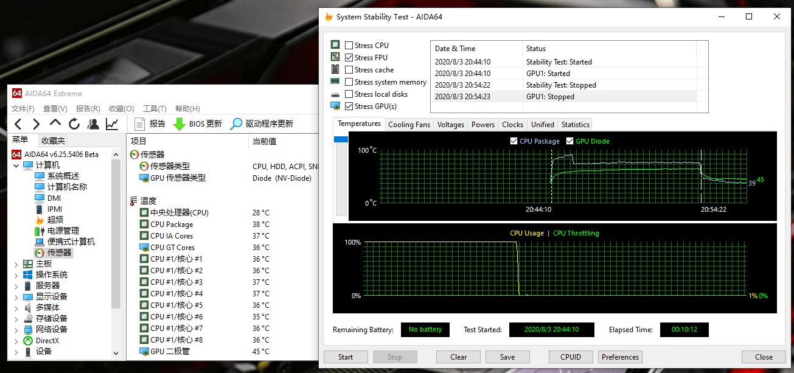Switch to the Statistics tab

[x=575, y=125]
